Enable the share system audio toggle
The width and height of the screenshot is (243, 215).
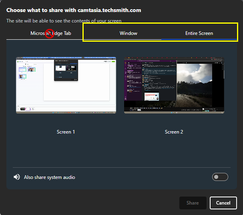(x=220, y=177)
